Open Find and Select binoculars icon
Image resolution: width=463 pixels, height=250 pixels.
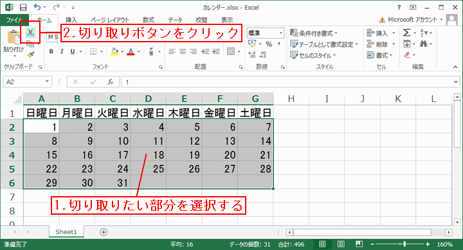click(x=424, y=44)
